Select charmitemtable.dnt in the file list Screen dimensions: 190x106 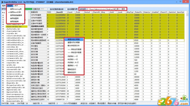pos(17,27)
